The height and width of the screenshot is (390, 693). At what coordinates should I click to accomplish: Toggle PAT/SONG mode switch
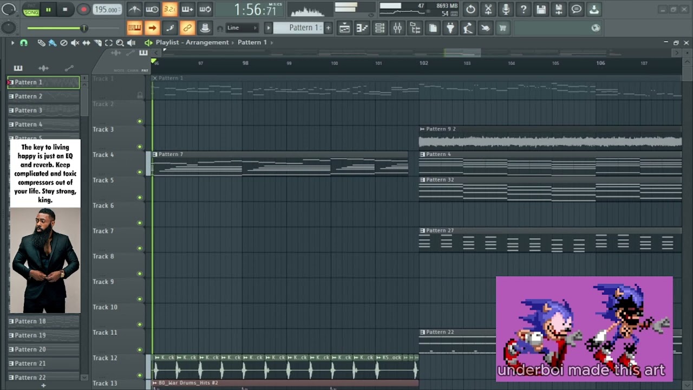pyautogui.click(x=31, y=9)
